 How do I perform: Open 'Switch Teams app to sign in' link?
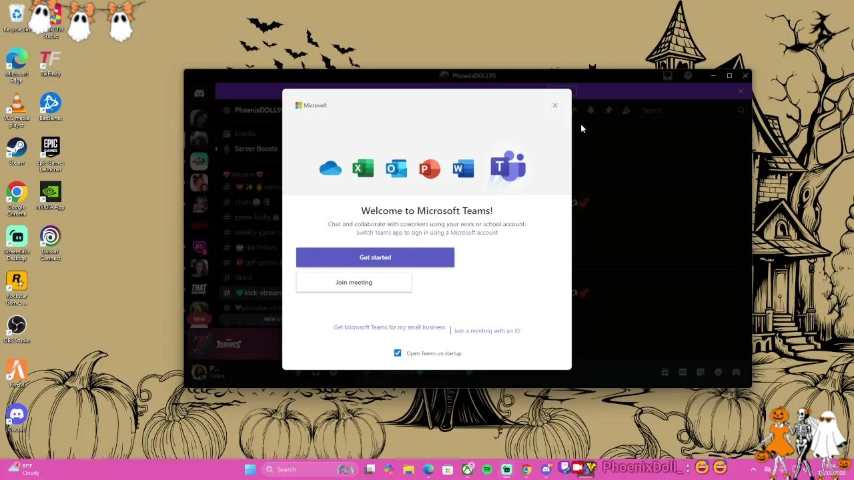click(x=426, y=233)
